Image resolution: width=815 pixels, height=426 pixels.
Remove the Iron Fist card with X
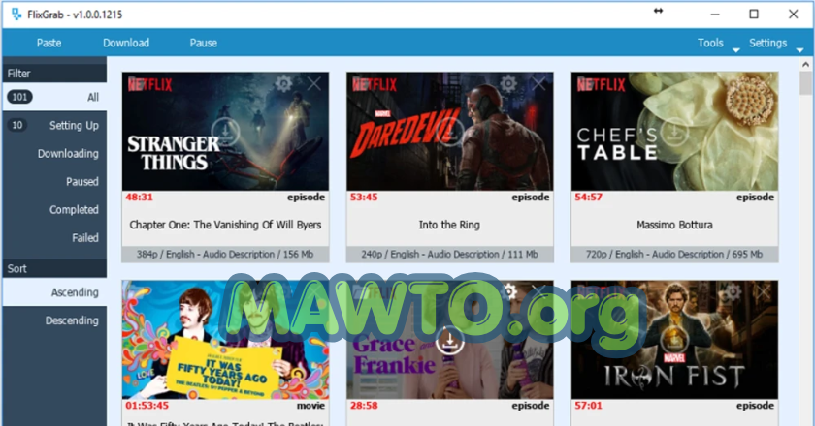pos(763,291)
